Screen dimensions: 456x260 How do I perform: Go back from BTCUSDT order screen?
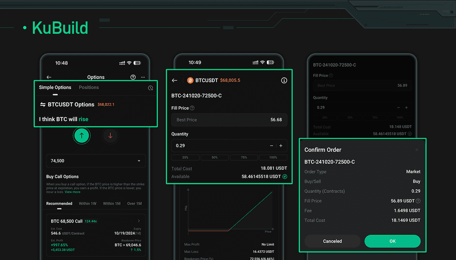click(175, 80)
